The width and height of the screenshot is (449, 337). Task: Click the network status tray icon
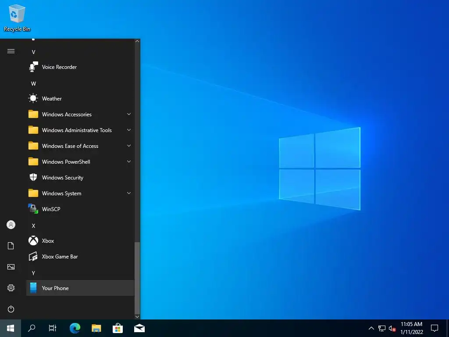(x=382, y=328)
